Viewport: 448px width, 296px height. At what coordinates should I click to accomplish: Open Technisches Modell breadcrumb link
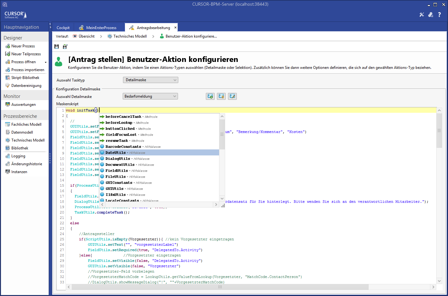130,36
